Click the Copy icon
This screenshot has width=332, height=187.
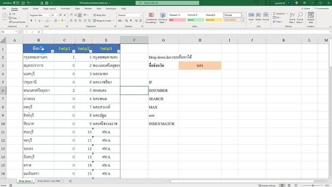(10, 18)
